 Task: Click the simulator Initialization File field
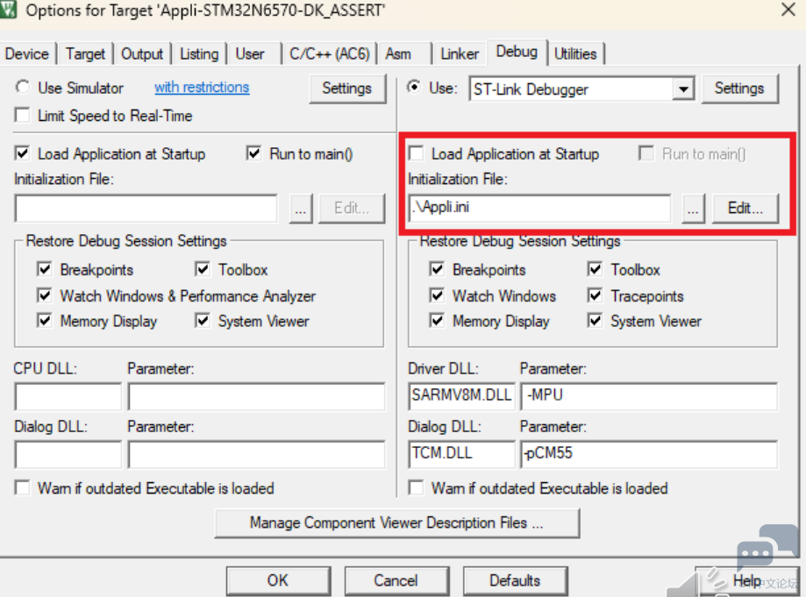point(146,208)
